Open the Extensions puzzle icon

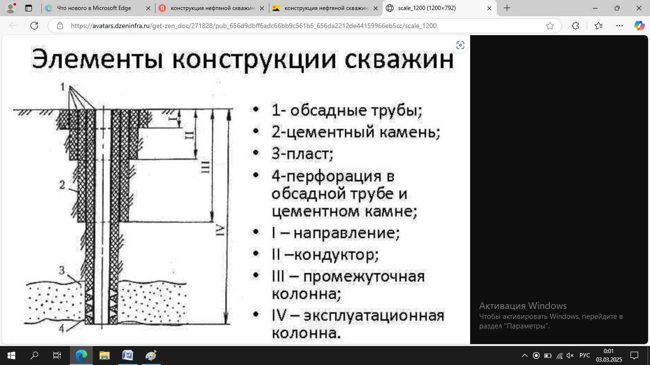coord(575,26)
